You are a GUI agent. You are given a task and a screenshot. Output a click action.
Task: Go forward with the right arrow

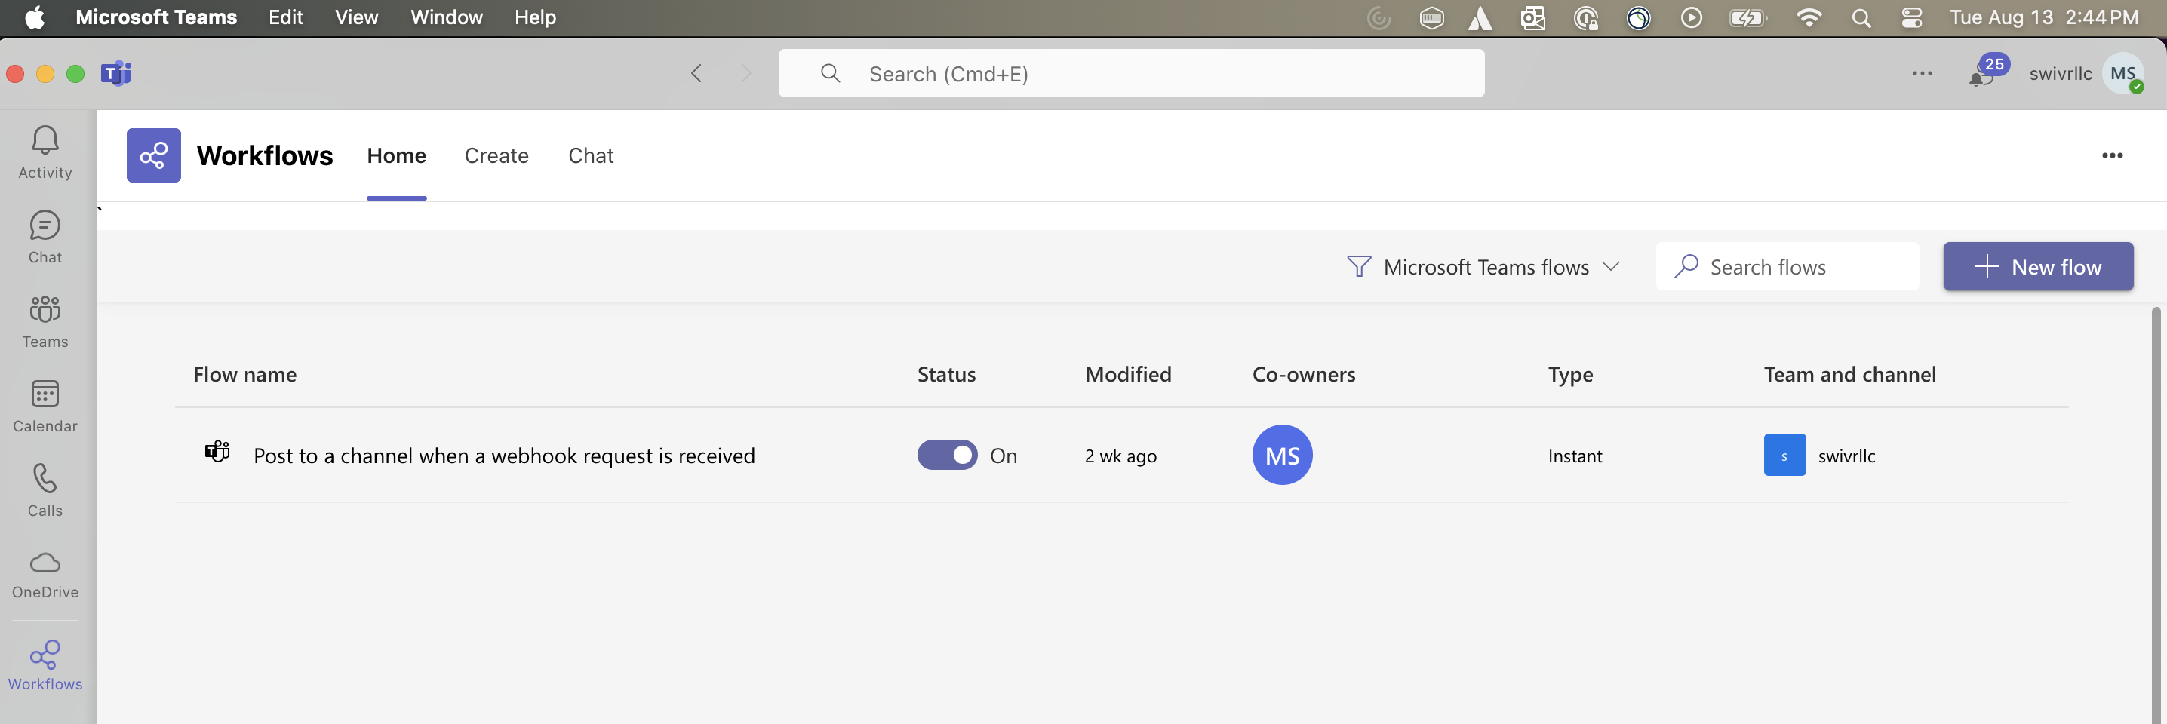[x=745, y=73]
